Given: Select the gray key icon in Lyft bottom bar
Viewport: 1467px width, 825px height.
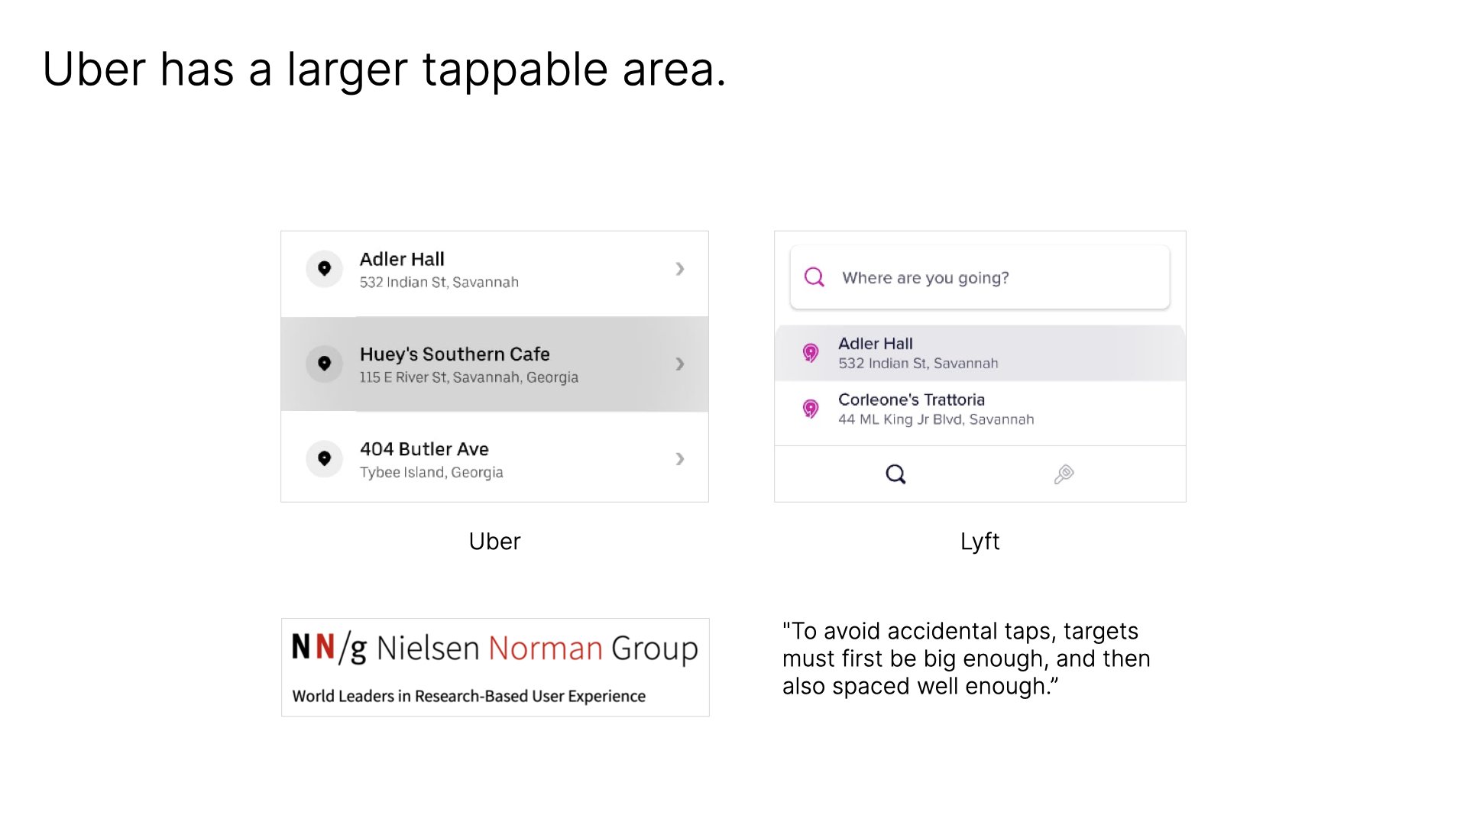Looking at the screenshot, I should (1064, 474).
